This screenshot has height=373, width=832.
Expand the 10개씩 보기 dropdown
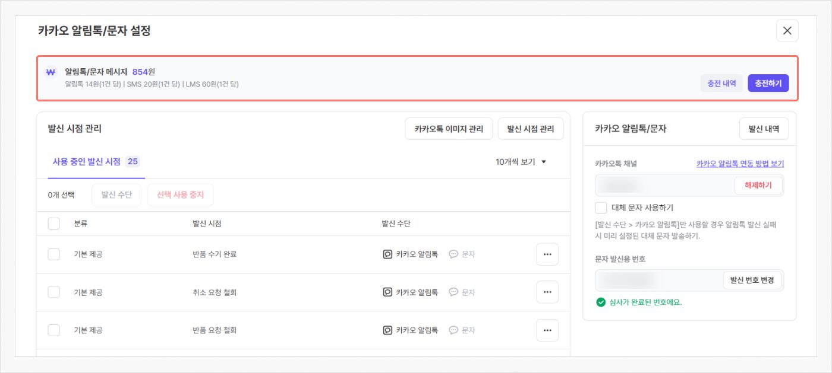(x=521, y=162)
